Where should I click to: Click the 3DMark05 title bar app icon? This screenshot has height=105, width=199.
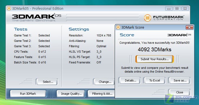(x=9, y=8)
